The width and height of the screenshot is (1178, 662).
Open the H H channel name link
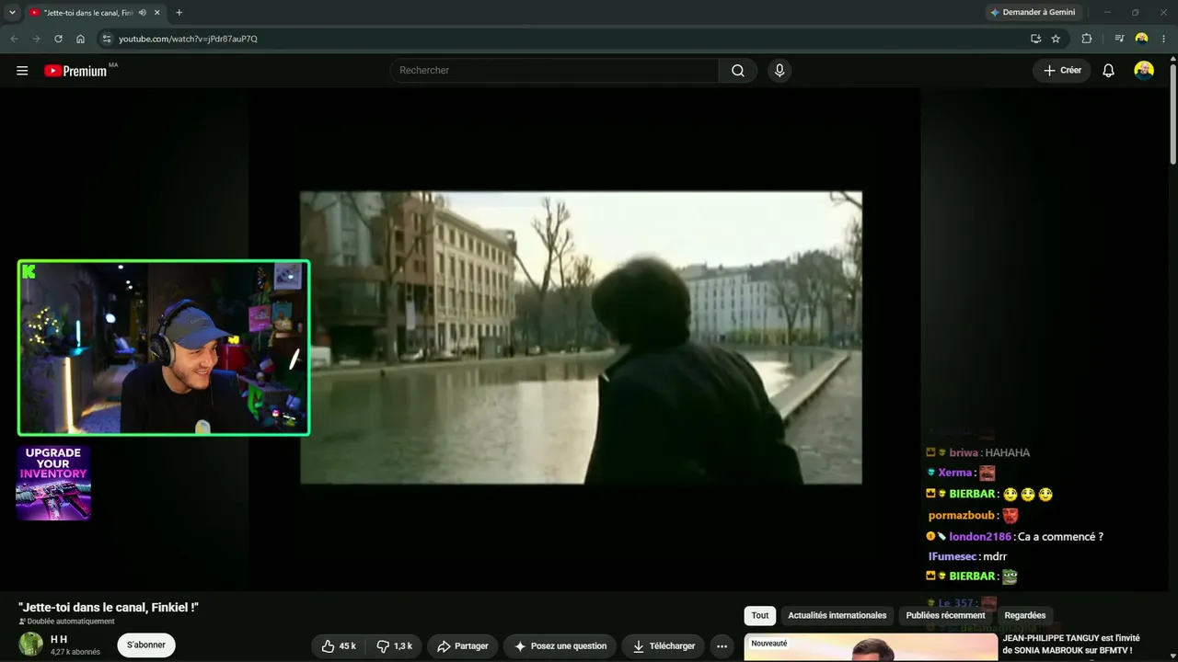coord(59,639)
